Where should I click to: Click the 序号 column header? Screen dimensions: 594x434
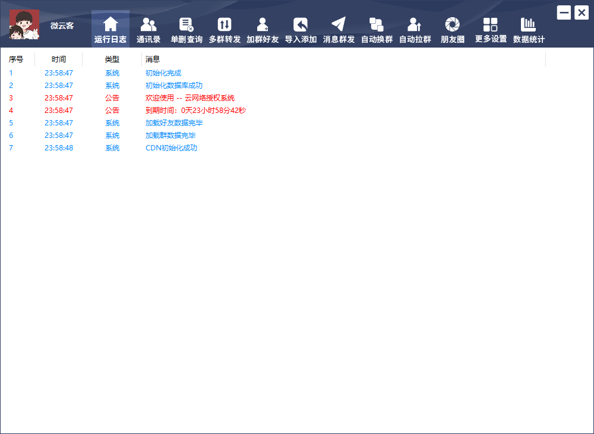click(16, 59)
